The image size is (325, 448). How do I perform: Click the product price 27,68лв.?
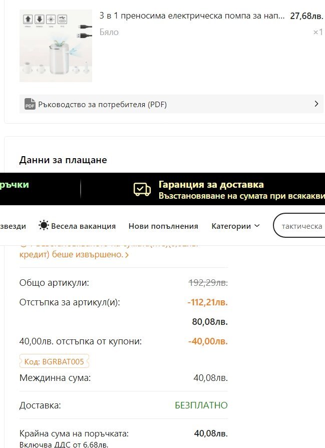pyautogui.click(x=306, y=16)
